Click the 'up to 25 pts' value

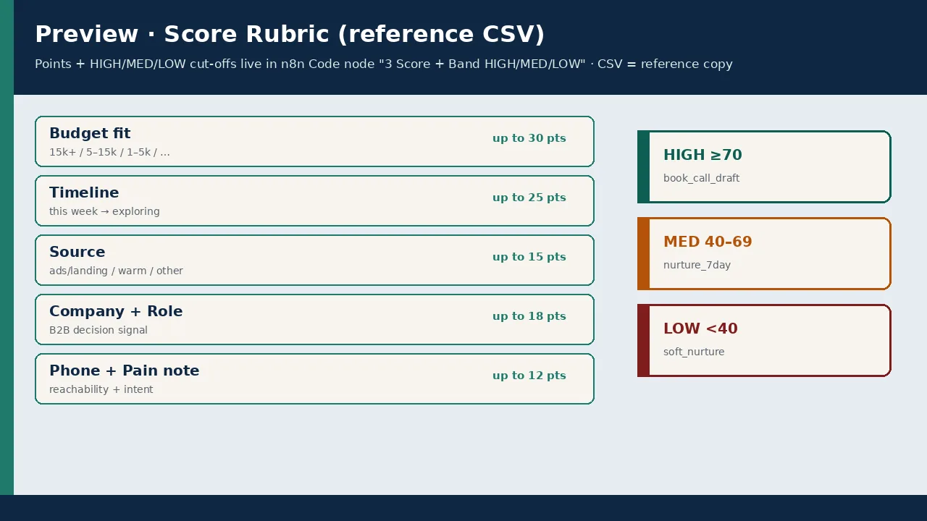(x=529, y=198)
